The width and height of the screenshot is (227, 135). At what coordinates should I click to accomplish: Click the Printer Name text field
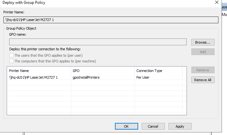(x=111, y=20)
